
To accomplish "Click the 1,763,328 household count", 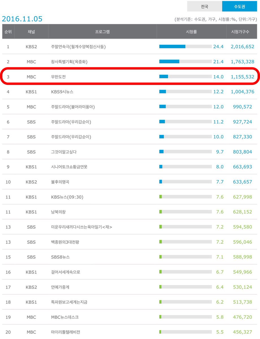I will click(x=242, y=62).
